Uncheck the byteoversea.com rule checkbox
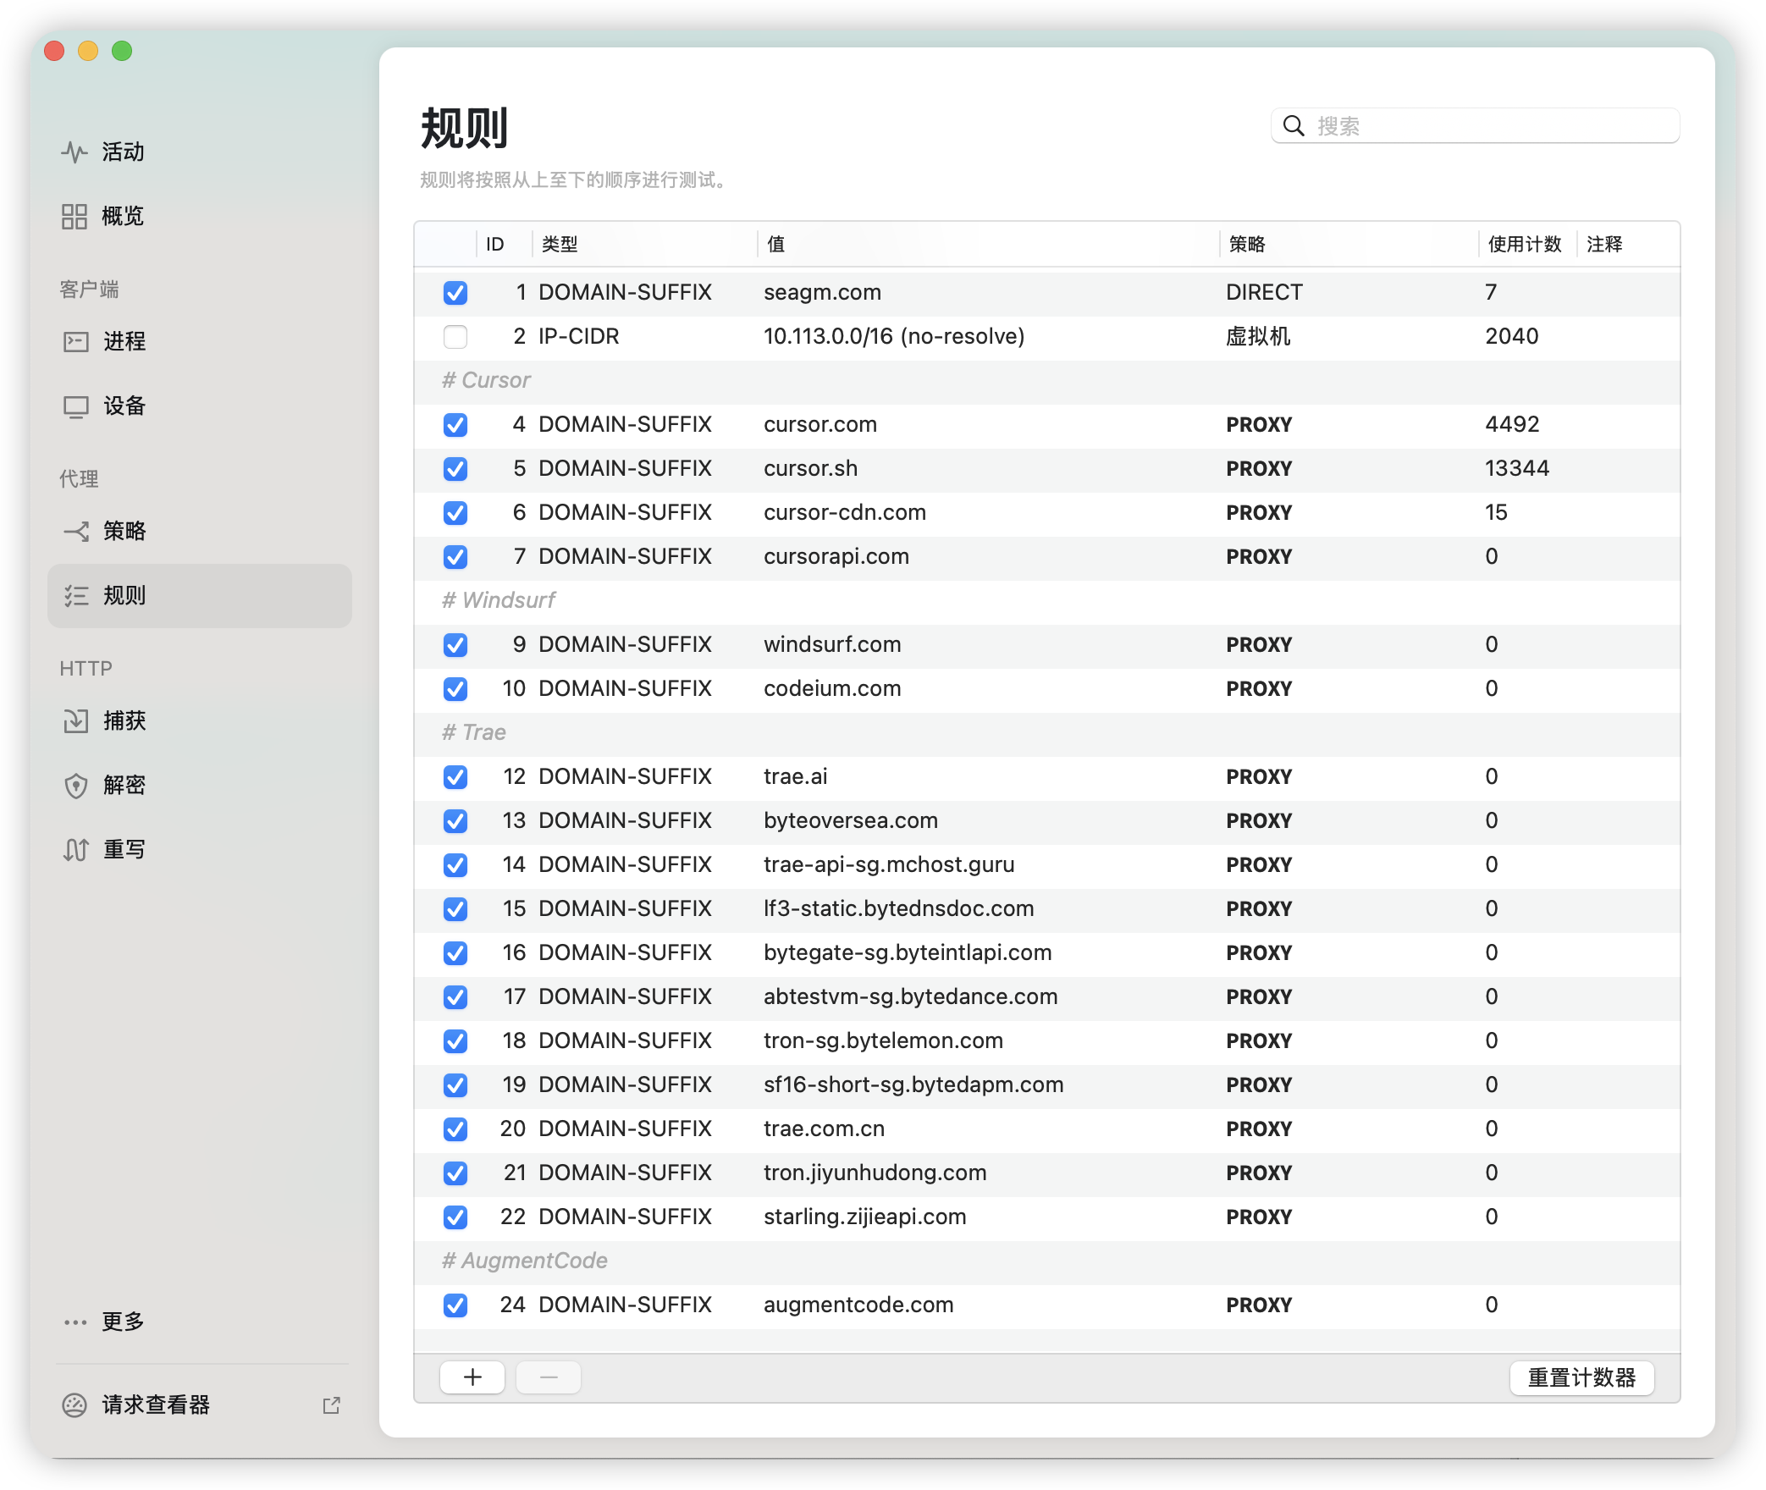Screen dimensions: 1766x1490 (455, 821)
